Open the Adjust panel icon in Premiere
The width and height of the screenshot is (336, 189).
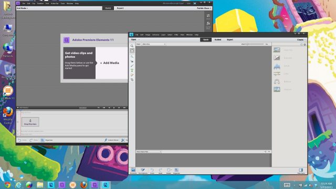[208, 16]
